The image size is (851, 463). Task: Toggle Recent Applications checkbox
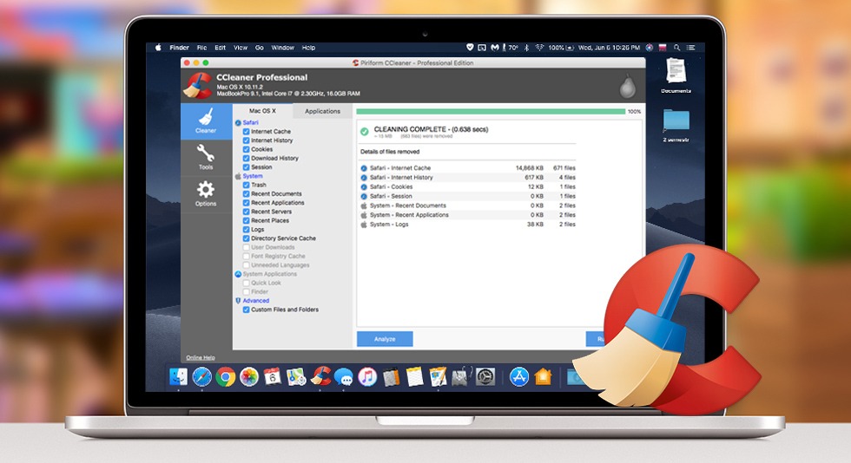(x=246, y=203)
